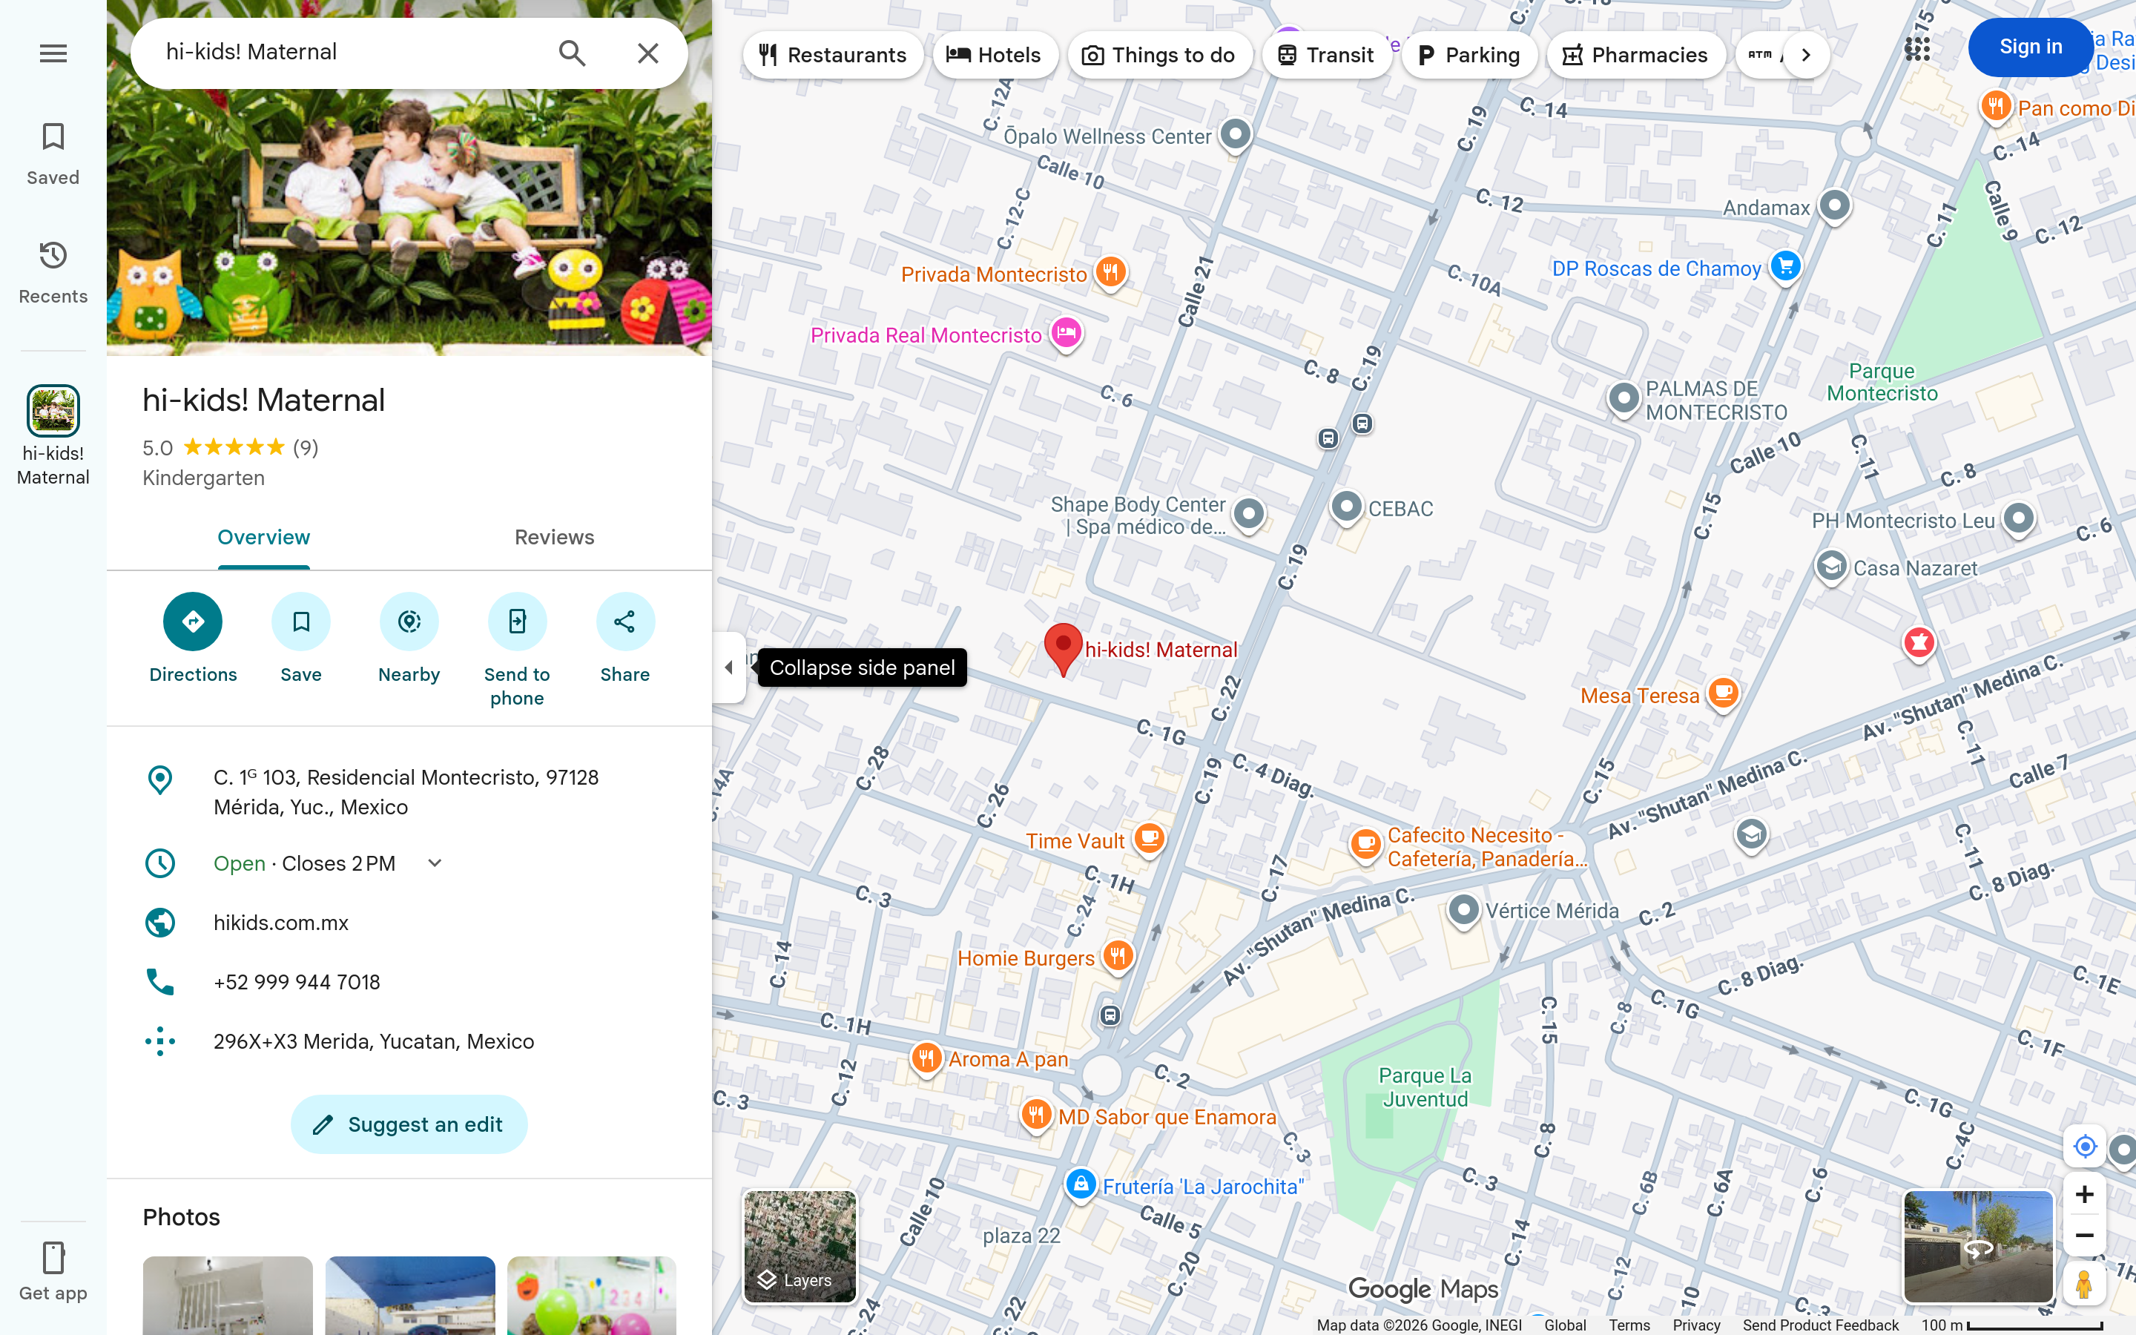Screen dimensions: 2136x1335
Task: Get Directions to hi-kids! Maternal
Action: (192, 622)
